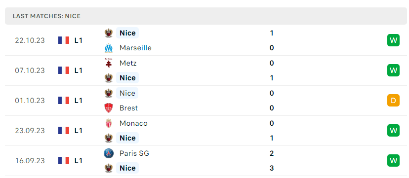The height and width of the screenshot is (178, 409).
Task: Open the Paris SG team link
Action: (x=134, y=153)
